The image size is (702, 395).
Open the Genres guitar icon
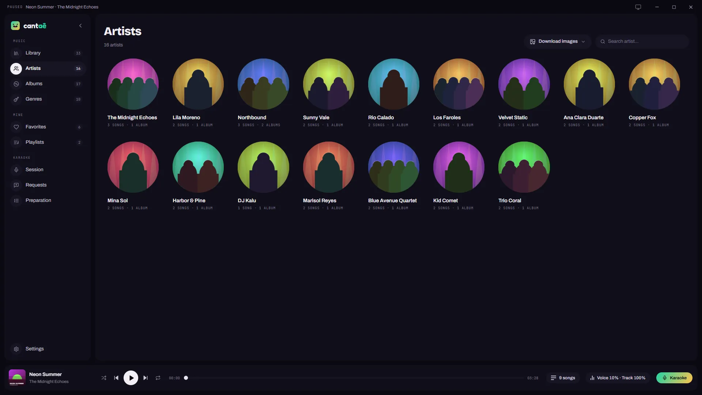pos(16,99)
